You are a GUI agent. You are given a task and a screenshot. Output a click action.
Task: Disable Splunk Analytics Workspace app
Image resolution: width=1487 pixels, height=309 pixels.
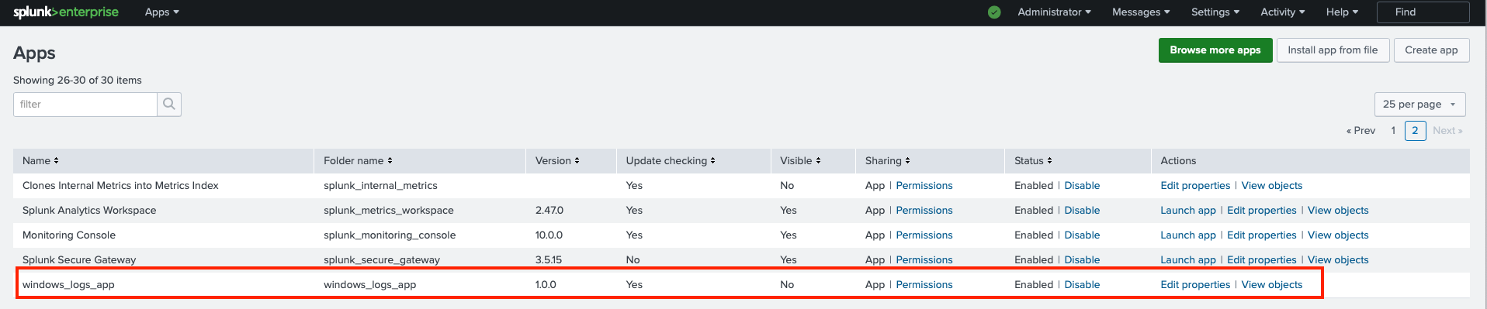[x=1082, y=210]
